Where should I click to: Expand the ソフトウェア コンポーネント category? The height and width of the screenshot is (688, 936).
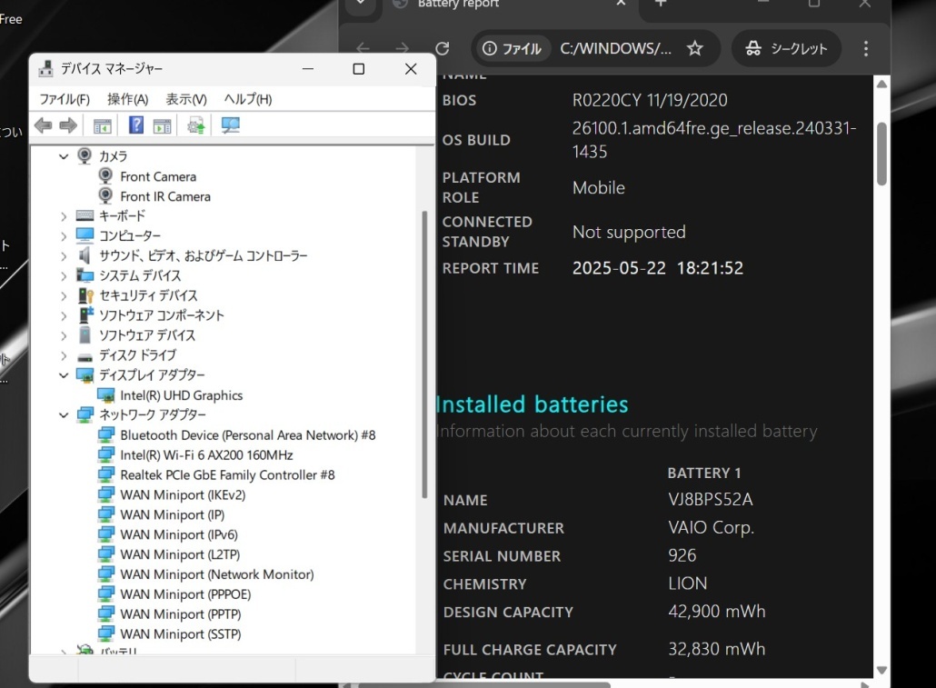point(64,316)
